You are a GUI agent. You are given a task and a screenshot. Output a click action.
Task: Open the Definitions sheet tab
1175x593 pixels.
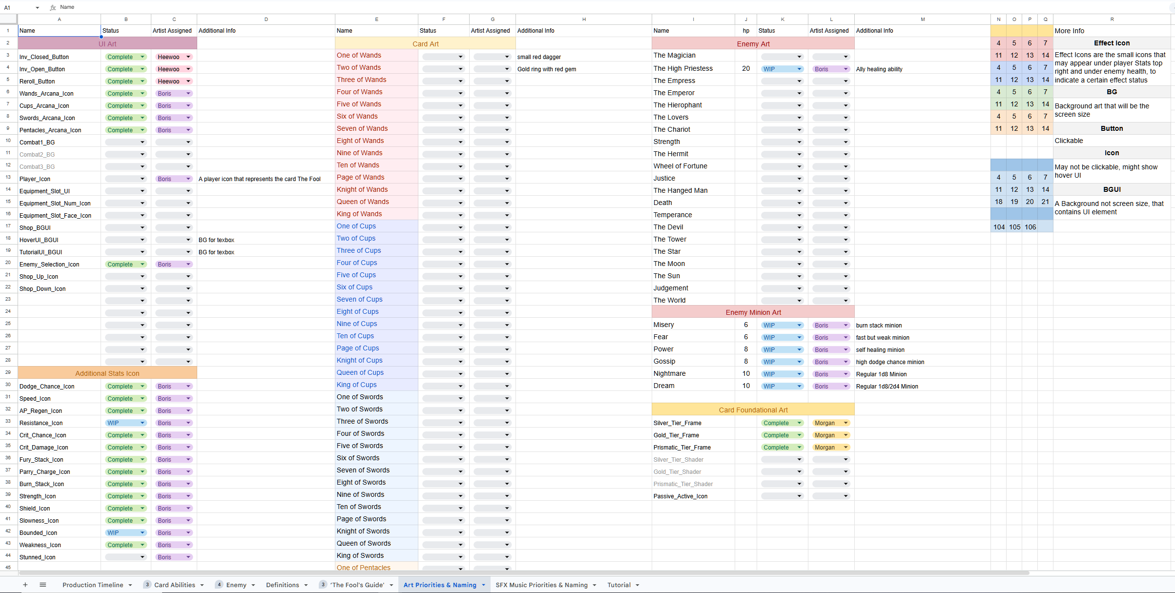pos(282,585)
